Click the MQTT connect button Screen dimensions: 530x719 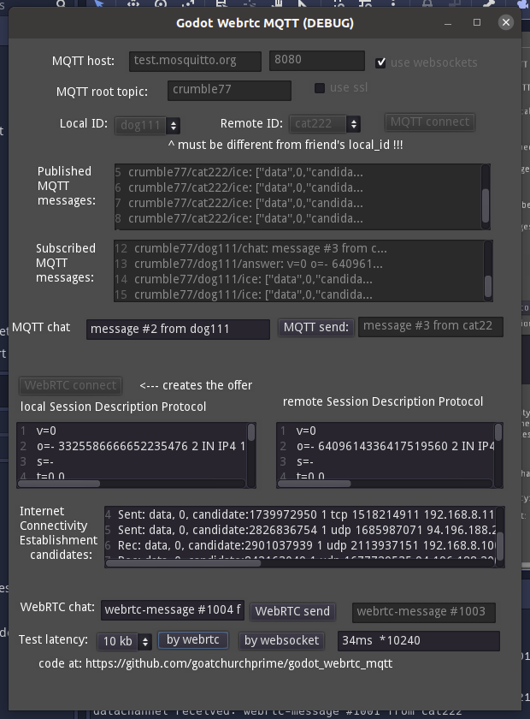(x=430, y=122)
